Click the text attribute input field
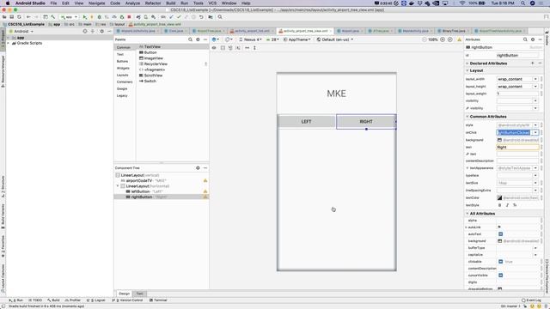550x309 pixels. pyautogui.click(x=517, y=147)
